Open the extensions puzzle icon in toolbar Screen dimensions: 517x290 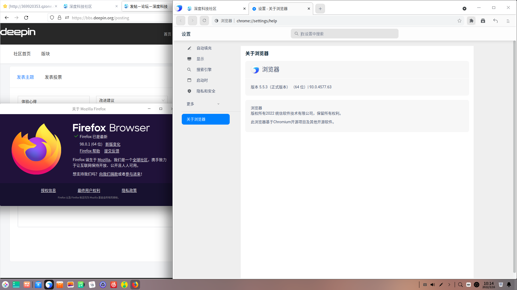click(x=471, y=21)
